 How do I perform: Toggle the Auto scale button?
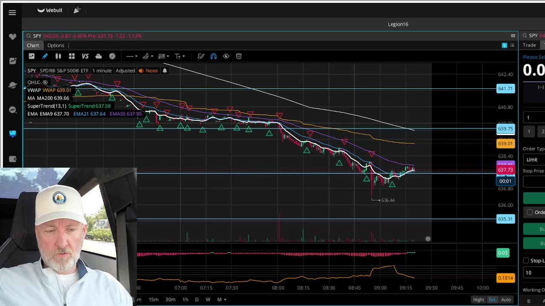[506, 300]
